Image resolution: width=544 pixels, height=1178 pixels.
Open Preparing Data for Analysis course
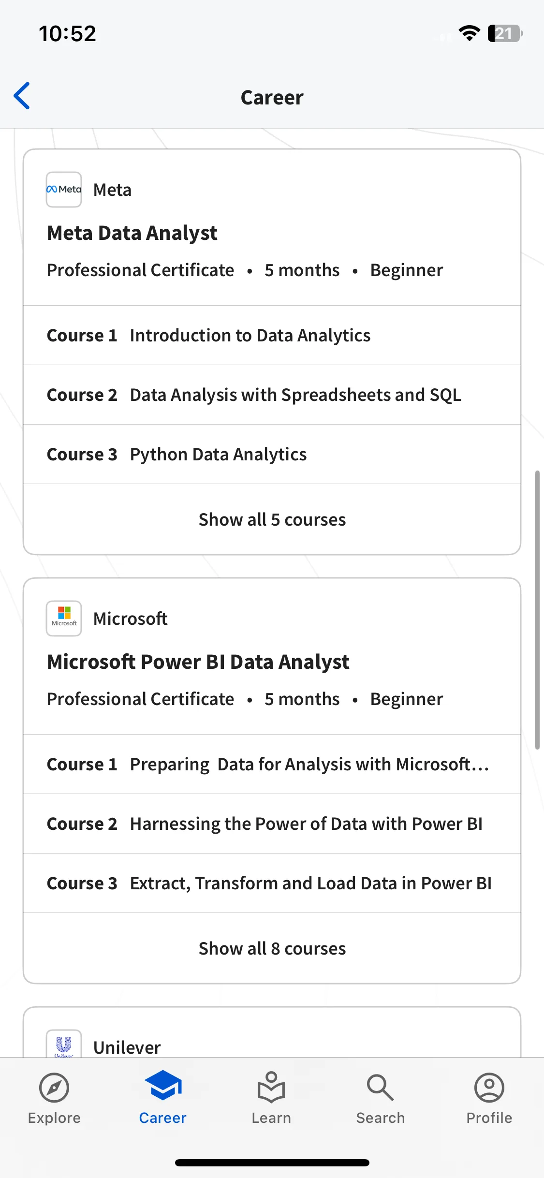coord(272,764)
